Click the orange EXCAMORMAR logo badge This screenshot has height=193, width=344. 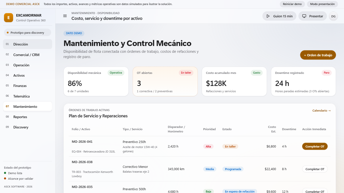[9, 18]
